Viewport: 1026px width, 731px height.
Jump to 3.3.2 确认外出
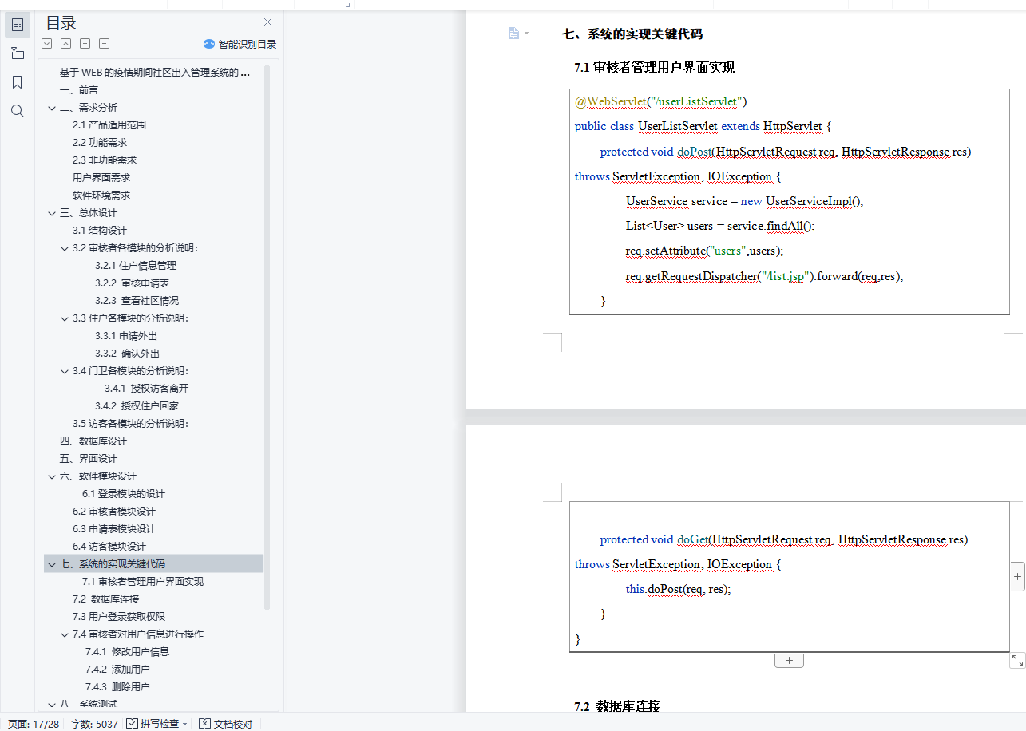coord(127,353)
